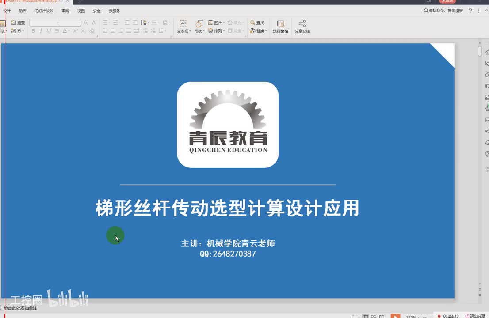
Task: Click the notes toggle icon in status bar
Action: tap(355, 316)
